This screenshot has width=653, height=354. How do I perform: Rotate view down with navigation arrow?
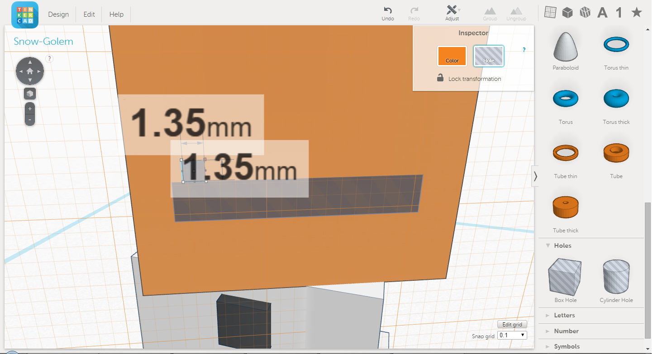coord(30,81)
